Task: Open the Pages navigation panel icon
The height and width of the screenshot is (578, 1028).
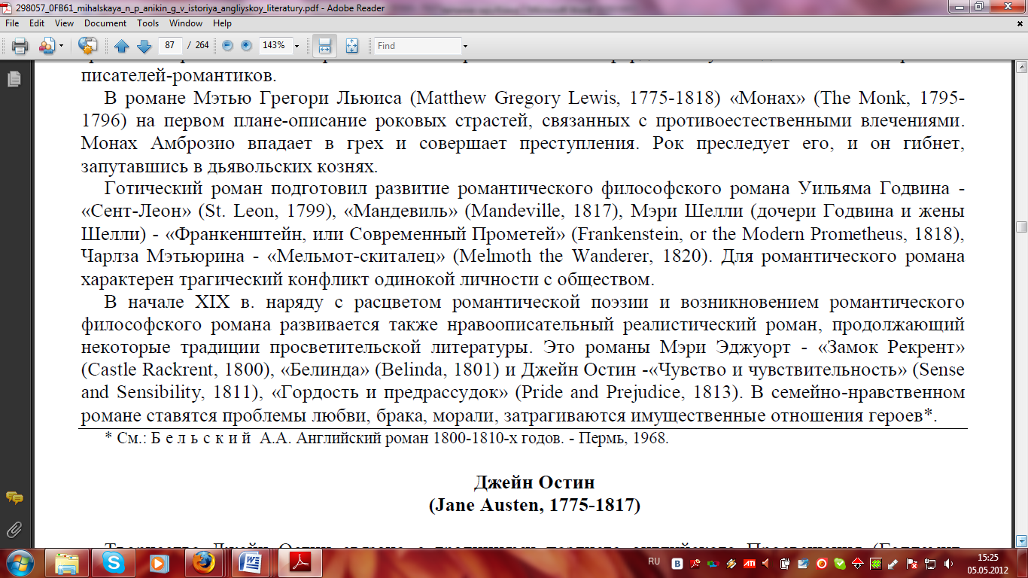Action: [14, 78]
